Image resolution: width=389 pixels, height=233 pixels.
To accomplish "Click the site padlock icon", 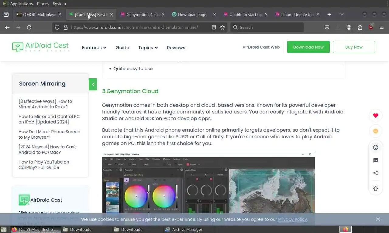I will tap(65, 27).
